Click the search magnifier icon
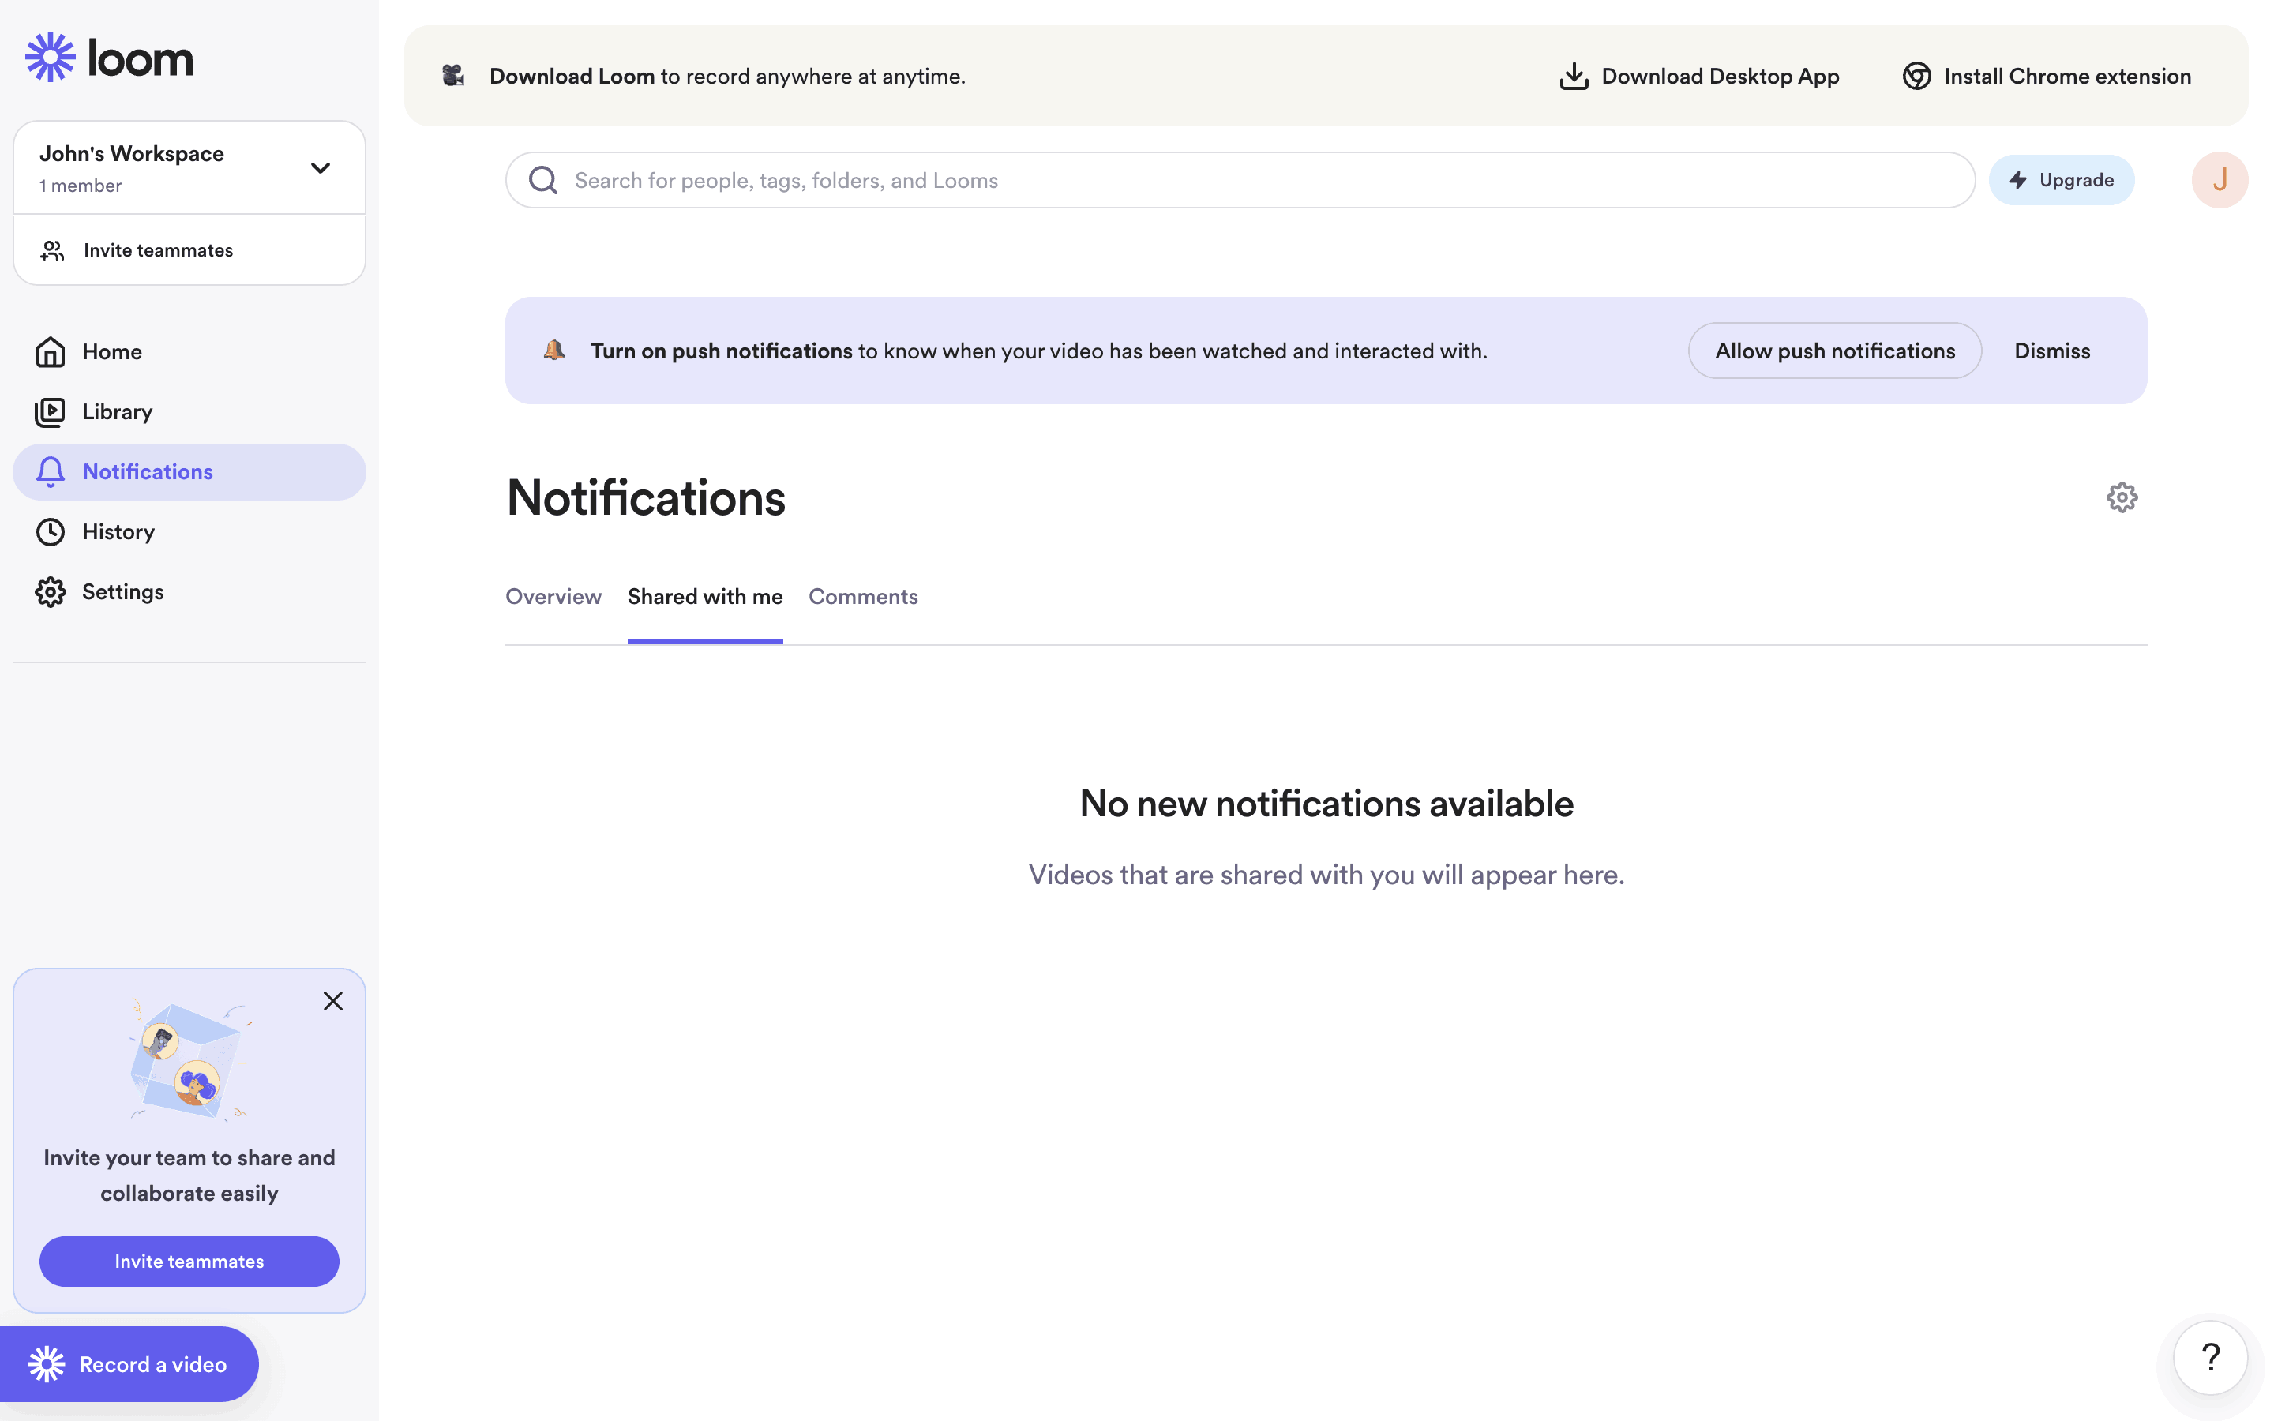Screen dimensions: 2274x1421 tap(543, 179)
